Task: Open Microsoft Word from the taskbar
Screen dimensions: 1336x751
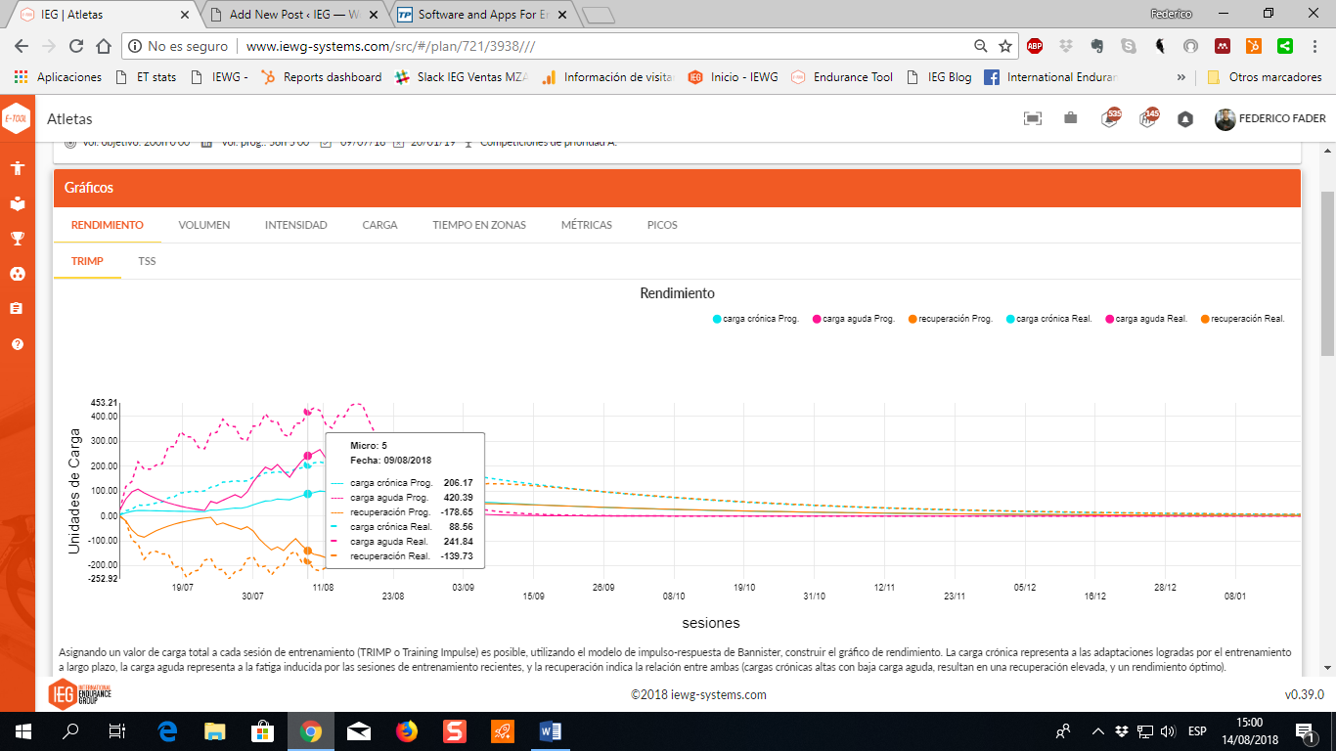Action: (549, 730)
